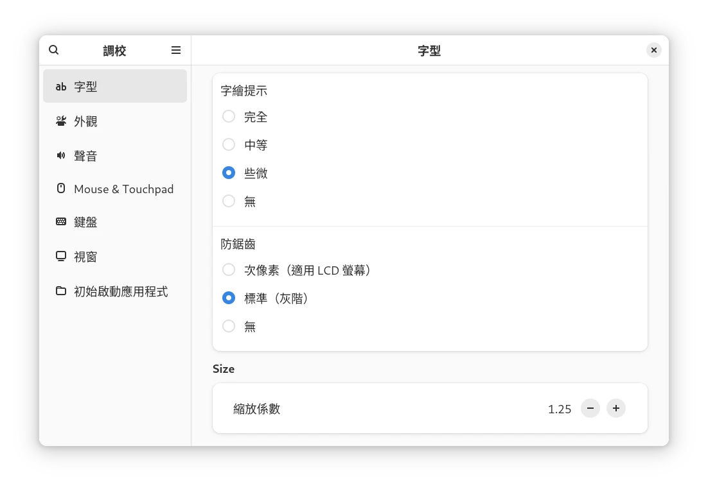Click the 鍵盤 keyboard icon
708x489 pixels.
click(x=61, y=222)
